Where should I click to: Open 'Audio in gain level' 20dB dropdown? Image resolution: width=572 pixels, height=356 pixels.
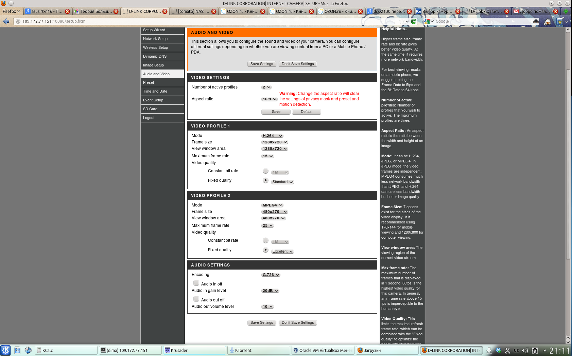click(270, 291)
